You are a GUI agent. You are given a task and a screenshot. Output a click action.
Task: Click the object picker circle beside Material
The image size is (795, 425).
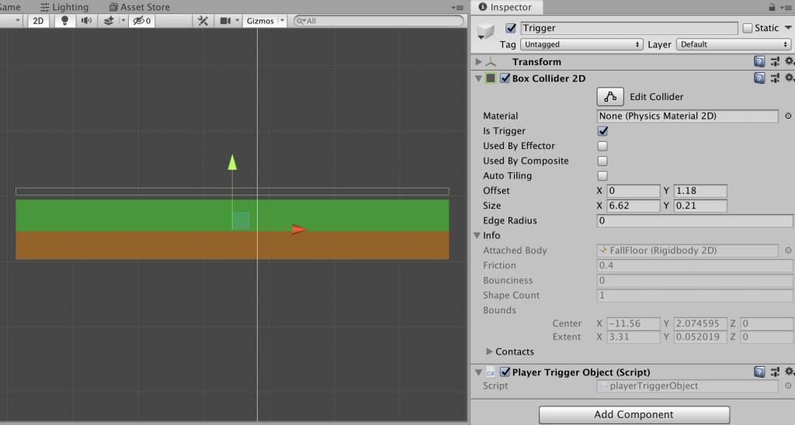tap(788, 116)
